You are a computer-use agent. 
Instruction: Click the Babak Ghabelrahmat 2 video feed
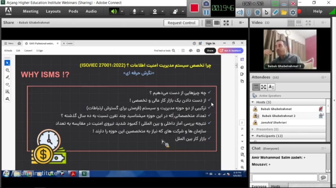[x=290, y=49]
